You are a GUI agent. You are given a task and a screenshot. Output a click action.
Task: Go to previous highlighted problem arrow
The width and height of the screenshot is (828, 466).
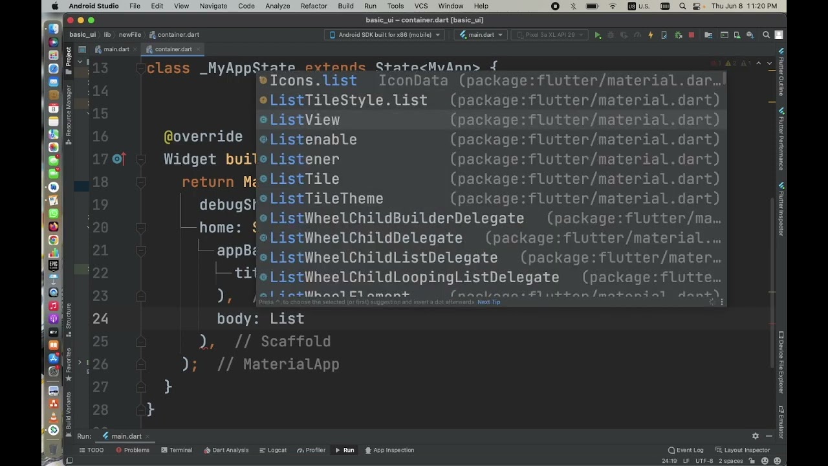(x=759, y=63)
